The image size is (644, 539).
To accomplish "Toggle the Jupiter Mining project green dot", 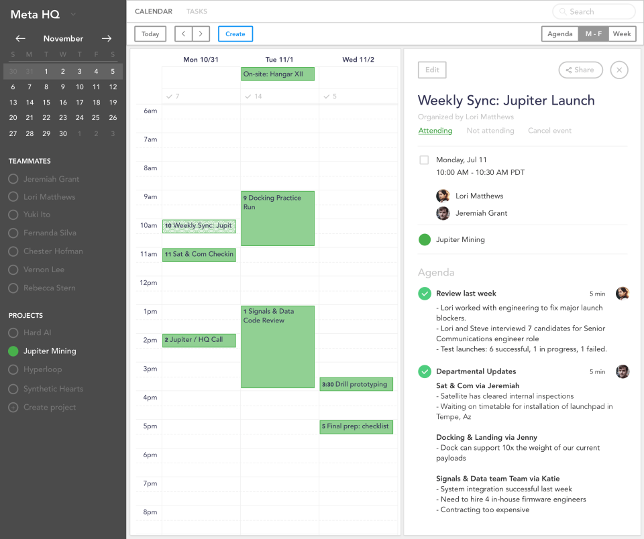I will point(13,351).
